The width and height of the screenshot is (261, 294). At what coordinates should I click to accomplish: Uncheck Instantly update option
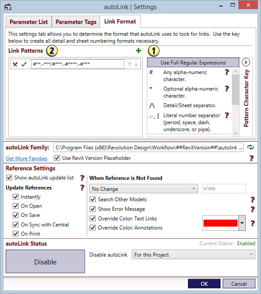click(16, 197)
